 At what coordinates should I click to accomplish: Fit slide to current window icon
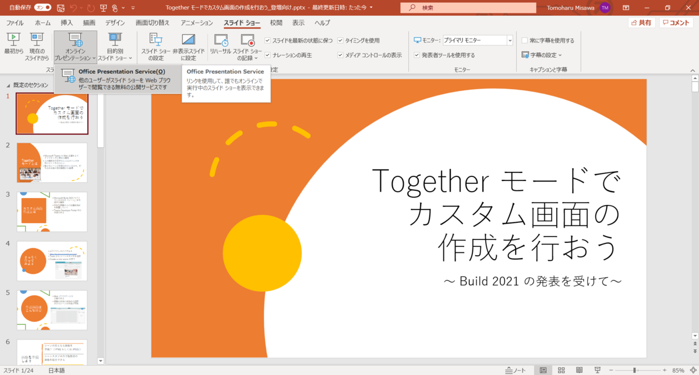(692, 370)
